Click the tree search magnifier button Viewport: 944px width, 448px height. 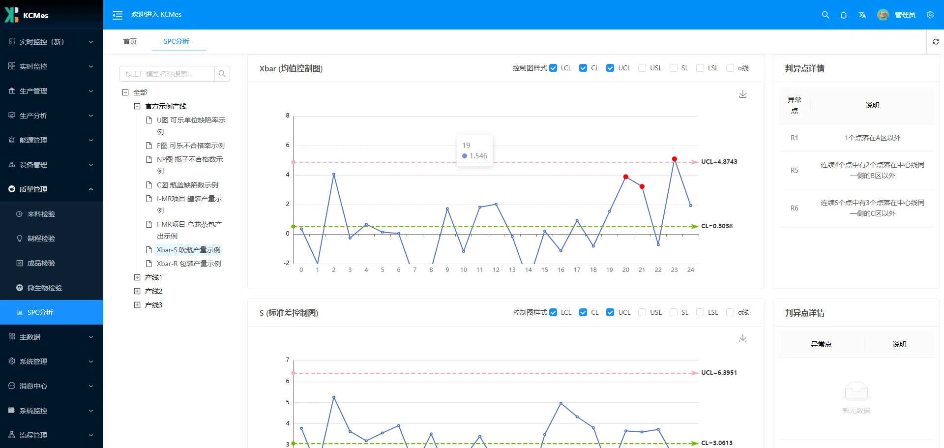[222, 74]
